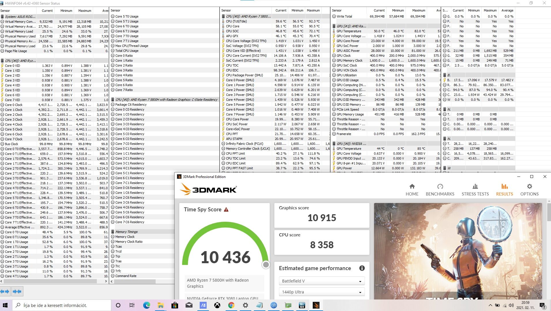Open the game selection dropdown showing Battlefield V
The image size is (551, 311).
pyautogui.click(x=322, y=281)
